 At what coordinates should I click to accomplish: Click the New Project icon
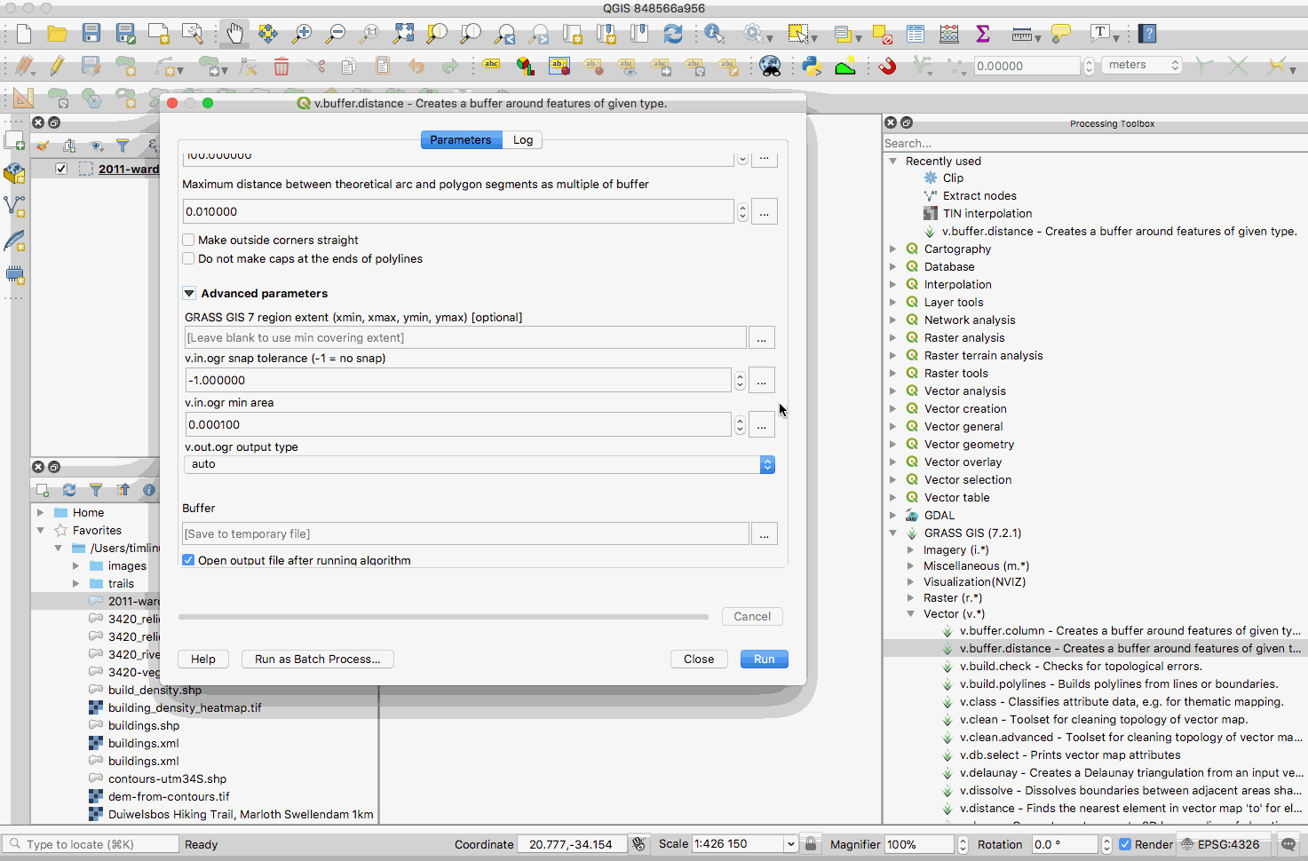24,34
